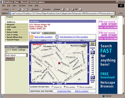125x98 pixels.
Task: Select the lowest zoom level bar
Action: (93, 74)
